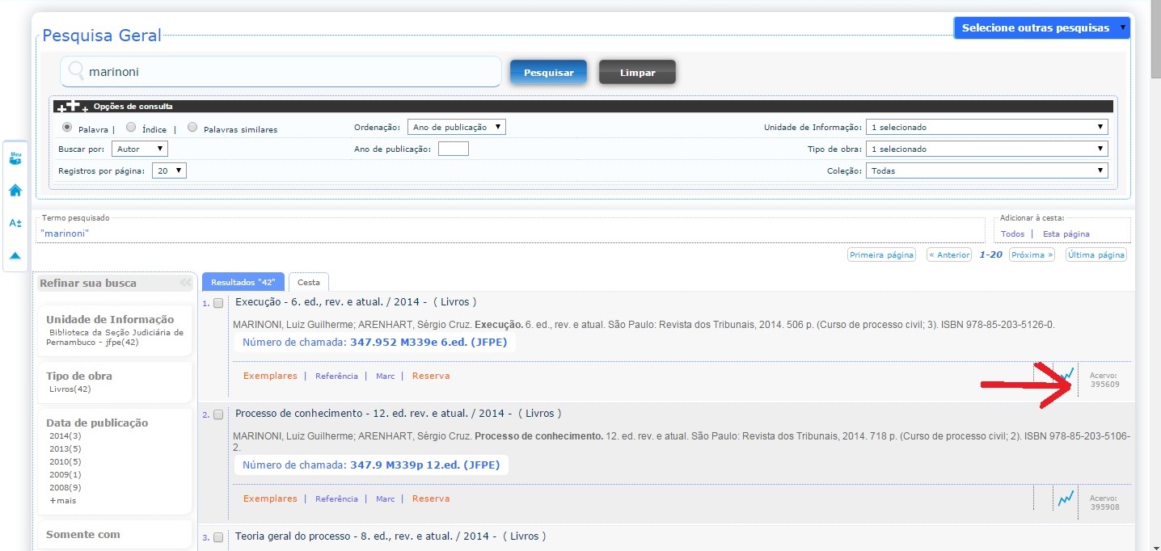
Task: Select the 'Índice' radio button
Action: [x=131, y=127]
